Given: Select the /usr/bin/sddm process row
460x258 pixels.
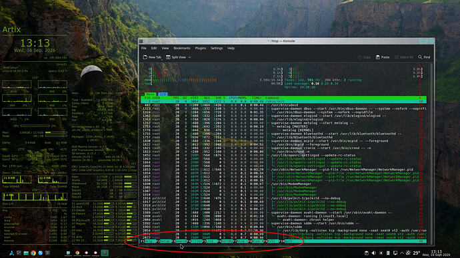Looking at the screenshot, I should (x=283, y=227).
